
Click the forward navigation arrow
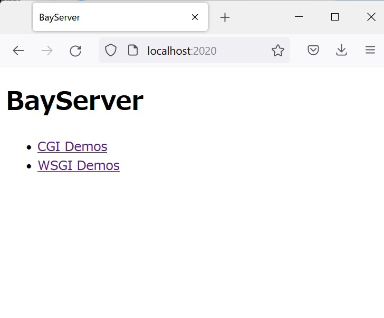(x=47, y=51)
